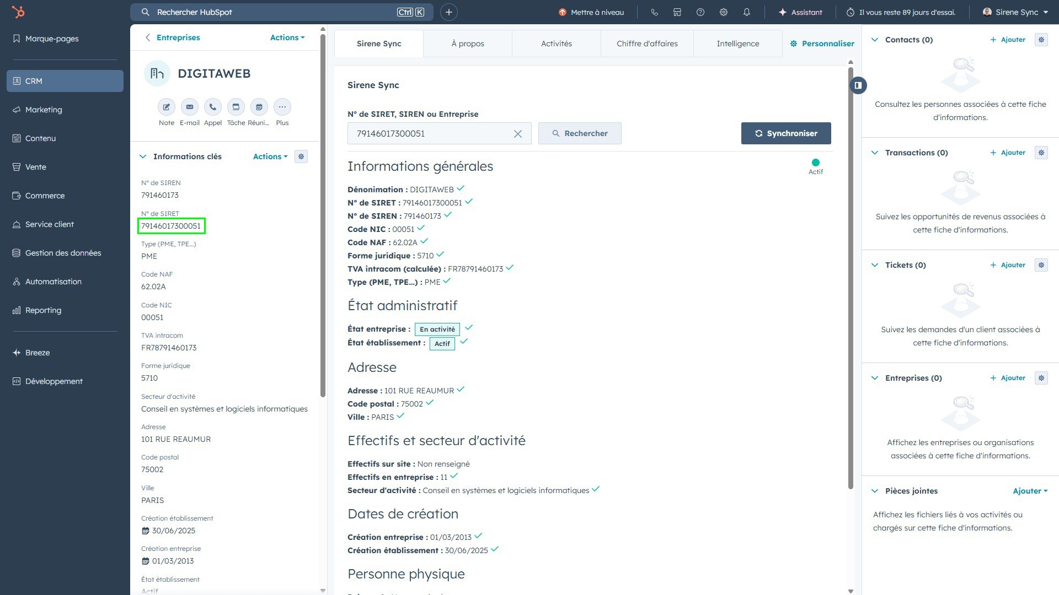Click the Informations clés settings gear
The width and height of the screenshot is (1059, 595).
click(x=301, y=156)
